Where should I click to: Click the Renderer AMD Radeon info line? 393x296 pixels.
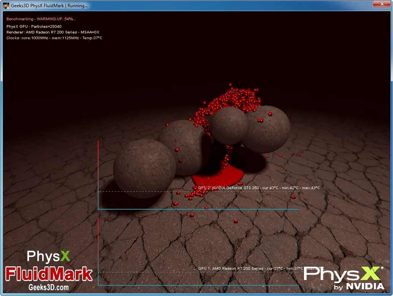point(53,32)
